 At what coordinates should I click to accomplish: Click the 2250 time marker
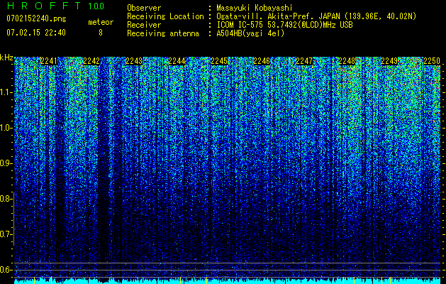[x=432, y=61]
